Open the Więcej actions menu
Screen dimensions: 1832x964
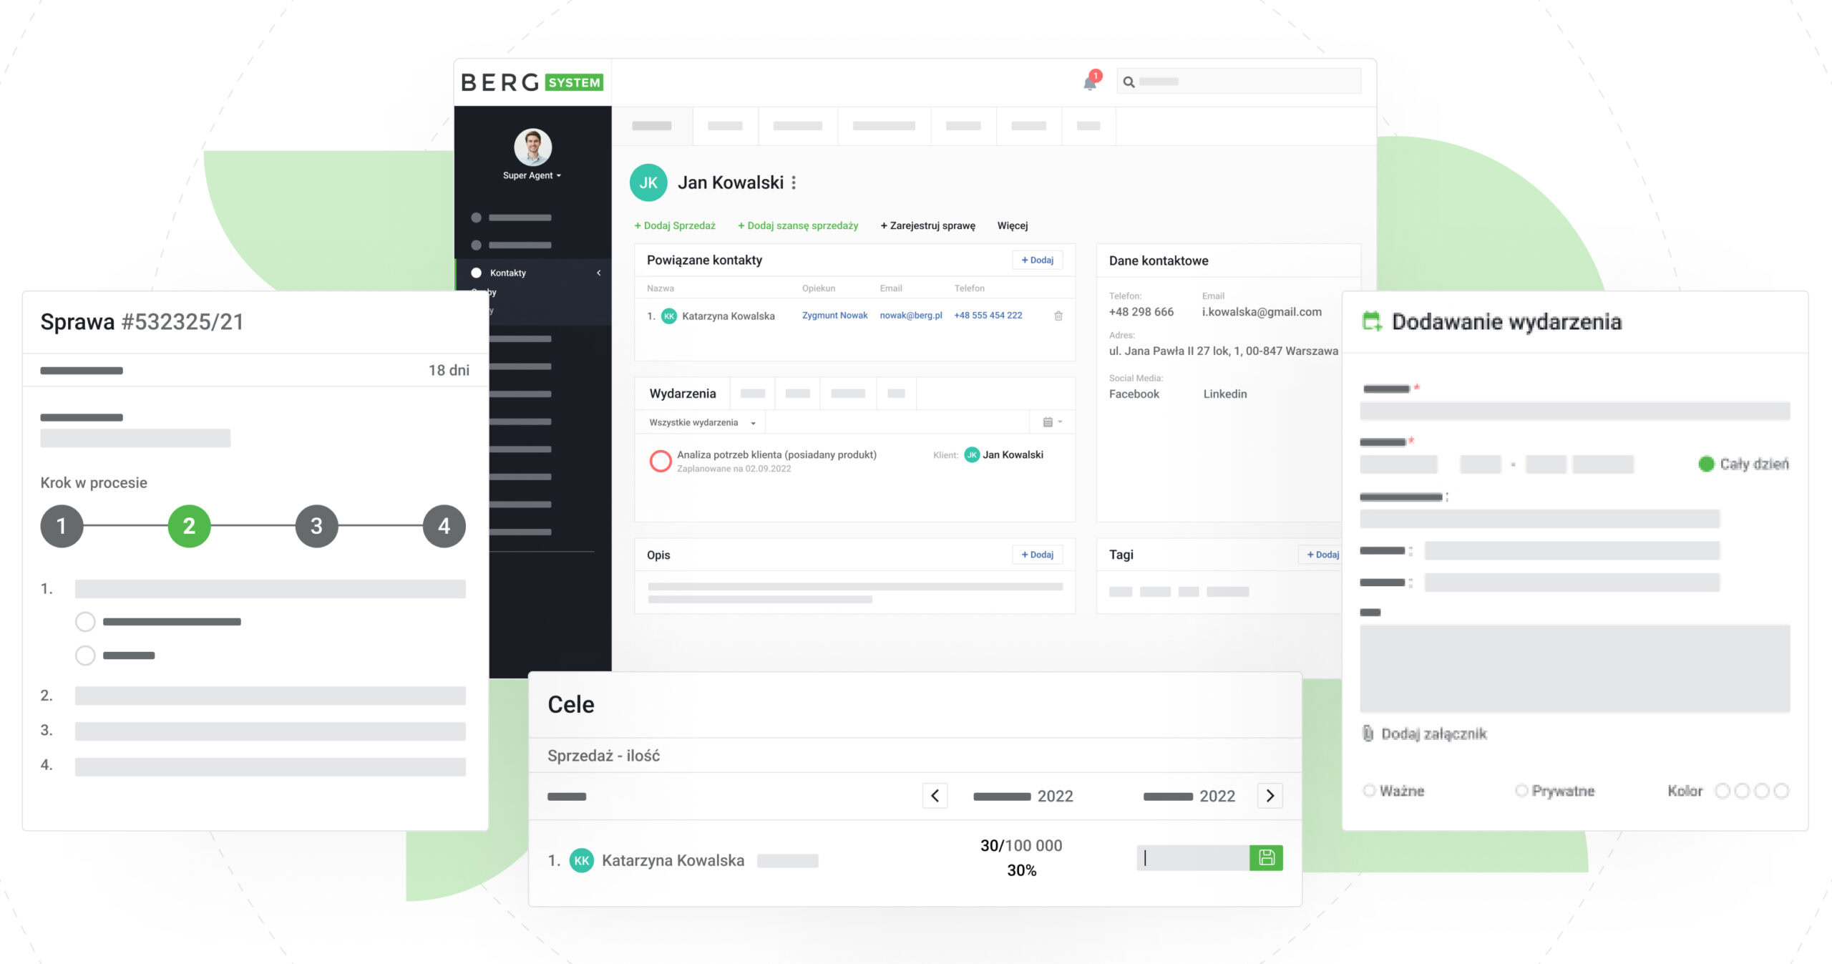(1013, 225)
